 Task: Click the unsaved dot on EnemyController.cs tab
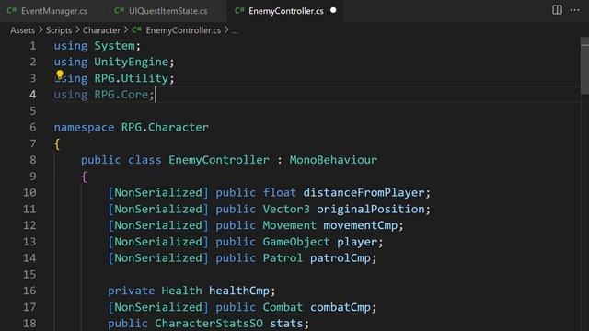(x=333, y=10)
